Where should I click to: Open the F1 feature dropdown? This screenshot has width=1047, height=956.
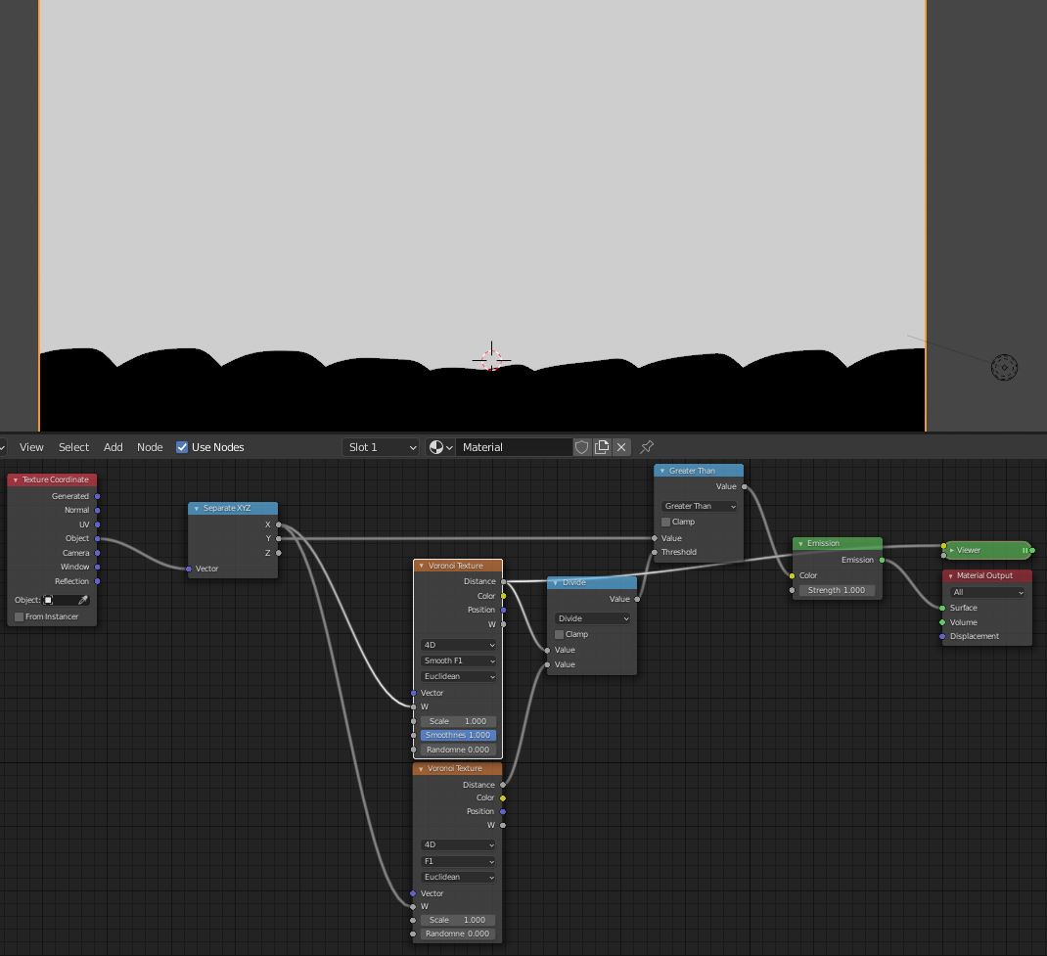[459, 861]
